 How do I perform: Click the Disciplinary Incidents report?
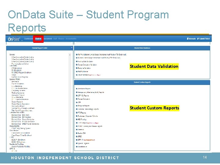(x=18, y=91)
